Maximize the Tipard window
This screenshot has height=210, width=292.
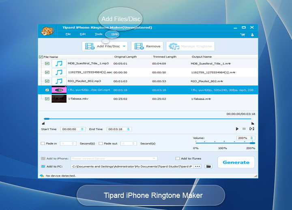pos(244,28)
